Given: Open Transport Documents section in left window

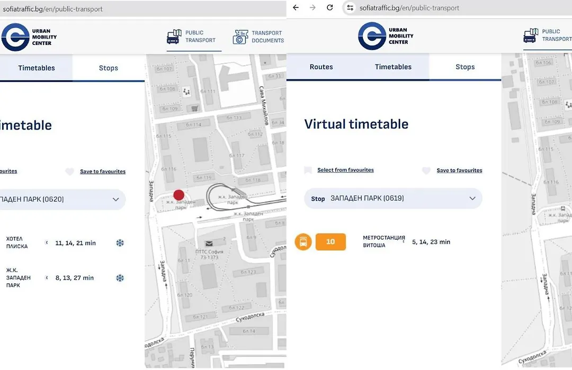Looking at the screenshot, I should [258, 37].
